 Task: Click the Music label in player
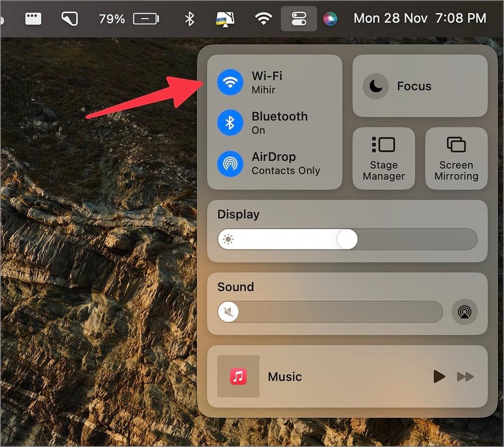pyautogui.click(x=285, y=376)
